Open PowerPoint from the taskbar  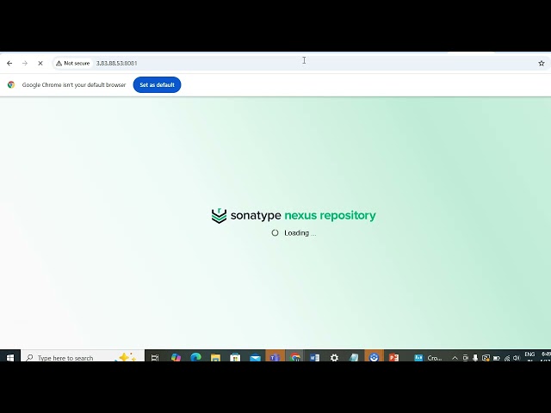393,357
